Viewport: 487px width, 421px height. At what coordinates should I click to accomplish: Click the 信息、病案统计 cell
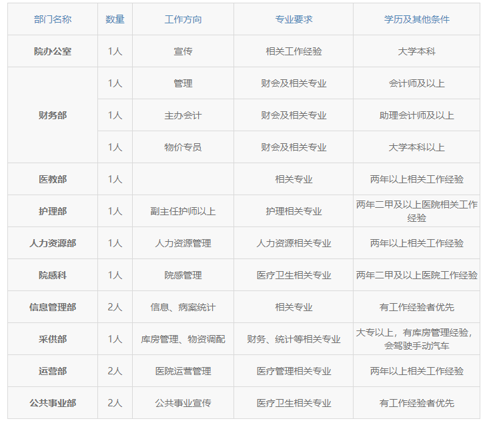(183, 307)
